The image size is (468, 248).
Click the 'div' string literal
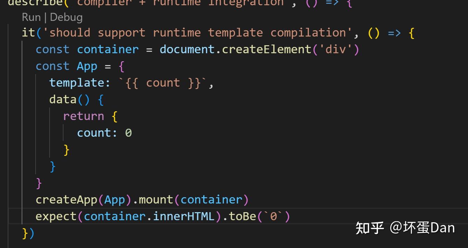(334, 49)
